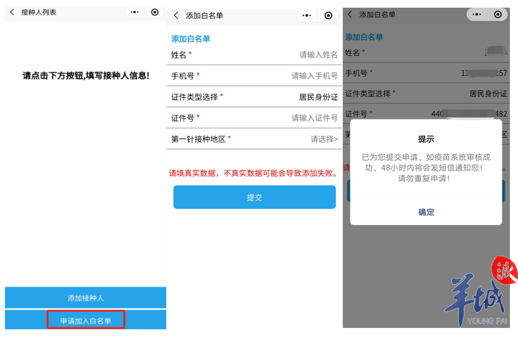The height and width of the screenshot is (341, 518).
Task: Open 证件类型选择 on the dimmed right screen
Action: pyautogui.click(x=426, y=94)
